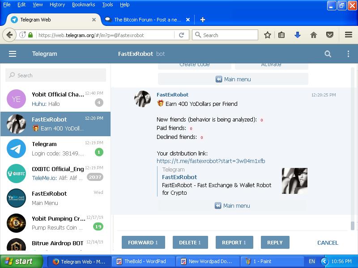358x268 pixels.
Task: Search within the FastExRobot chat
Action: tap(328, 54)
